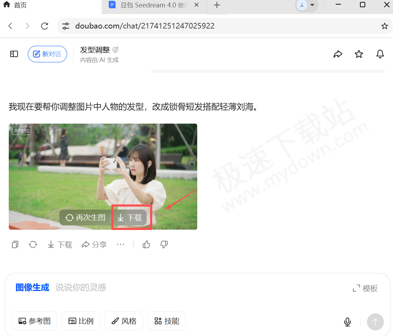Give a thumbs down to the response
The image size is (393, 336).
click(x=164, y=244)
